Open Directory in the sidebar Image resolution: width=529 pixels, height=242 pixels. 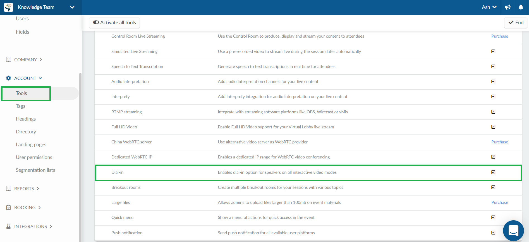pyautogui.click(x=26, y=132)
